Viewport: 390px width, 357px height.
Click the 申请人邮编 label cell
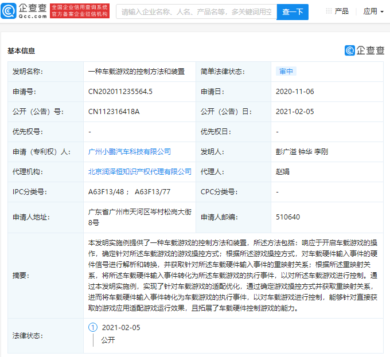(x=233, y=217)
